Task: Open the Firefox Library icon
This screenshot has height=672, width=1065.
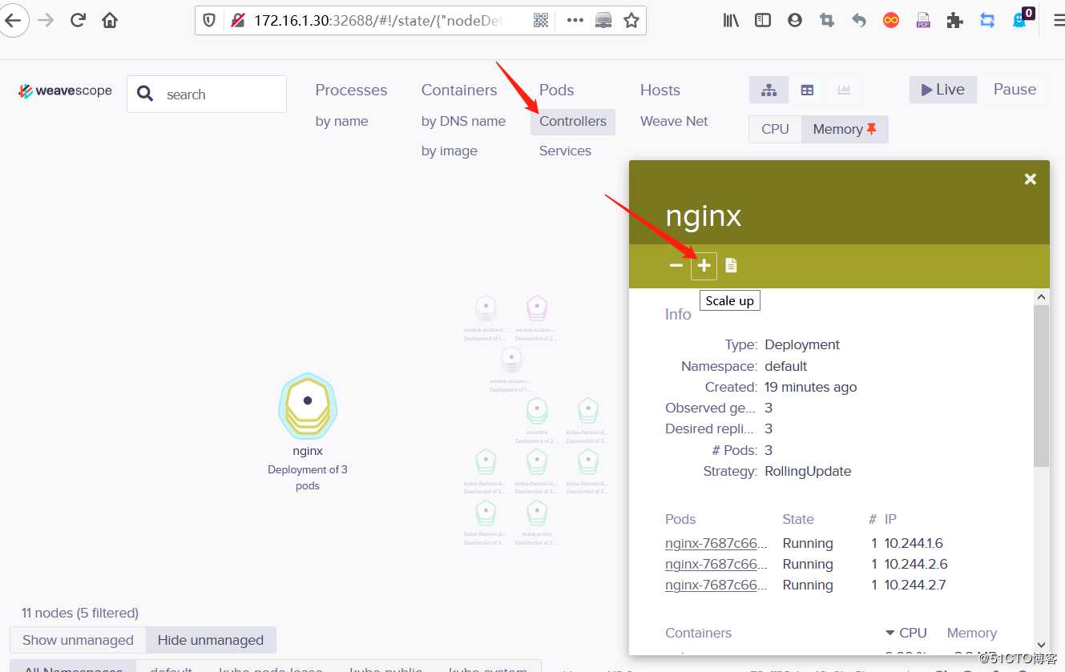Action: click(731, 21)
